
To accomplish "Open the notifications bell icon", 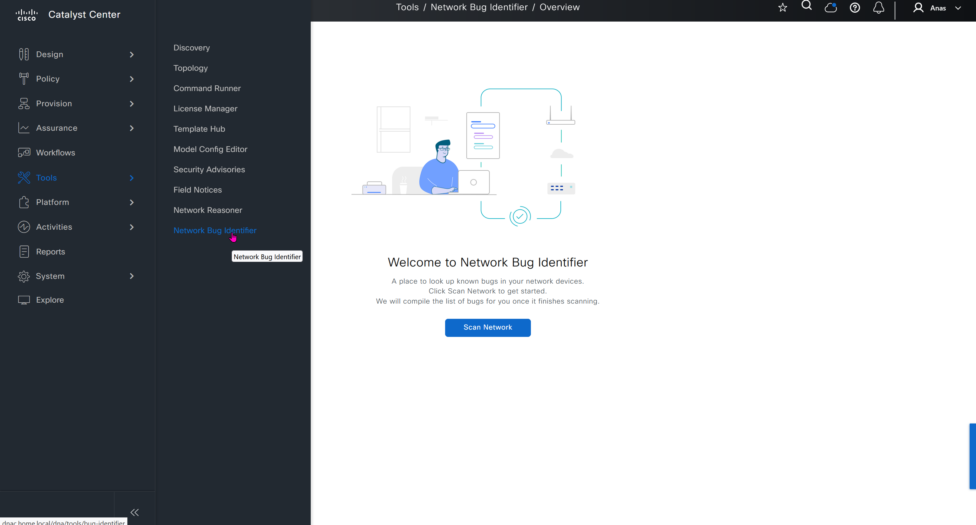I will click(879, 8).
